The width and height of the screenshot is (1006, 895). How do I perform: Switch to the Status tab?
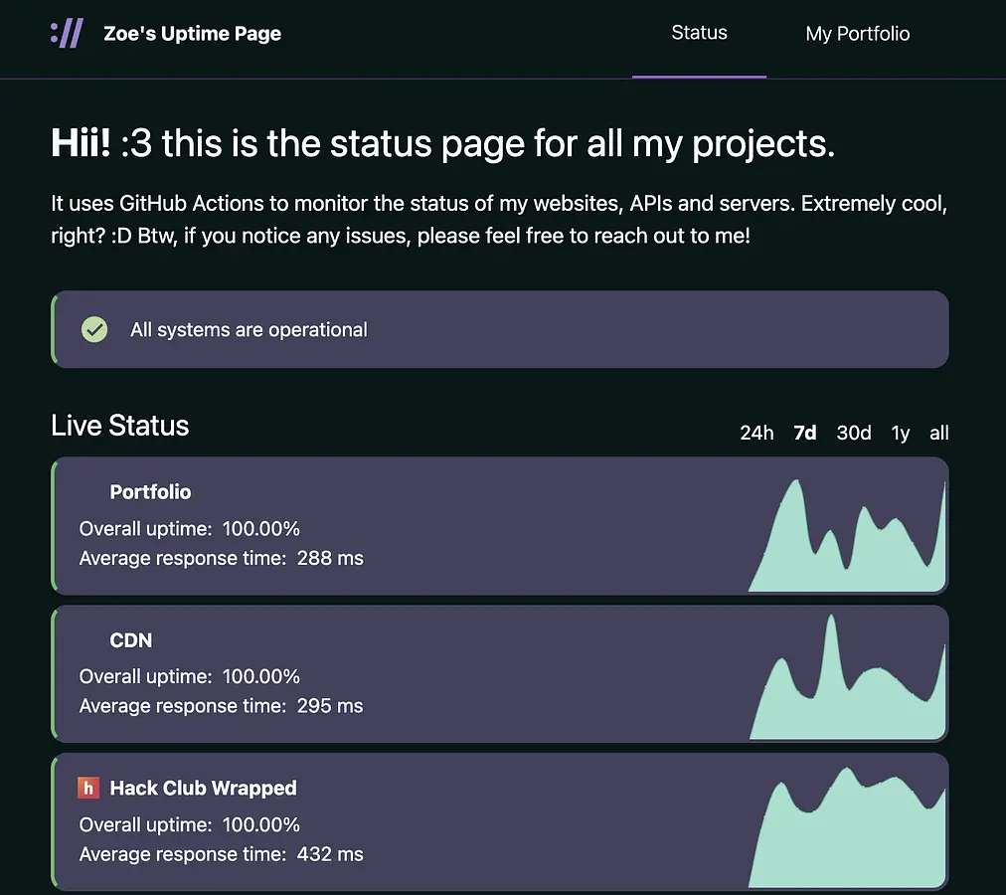(x=699, y=33)
